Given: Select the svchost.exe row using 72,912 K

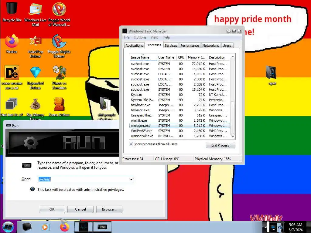Looking at the screenshot, I should point(179,64).
